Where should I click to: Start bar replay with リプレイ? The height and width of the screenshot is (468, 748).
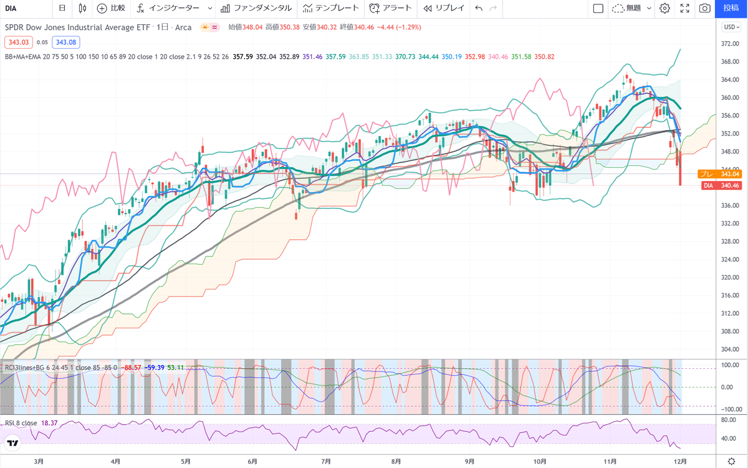[x=444, y=8]
